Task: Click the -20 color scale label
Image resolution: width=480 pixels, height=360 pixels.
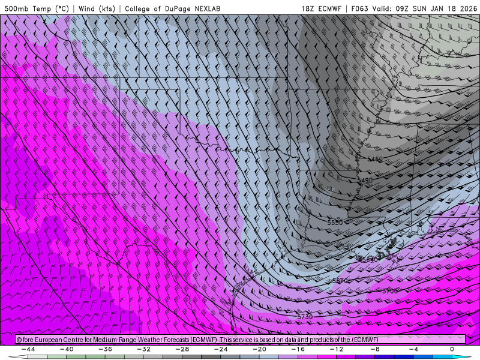Action: 260,349
